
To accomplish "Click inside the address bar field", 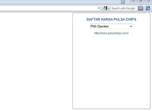I will [x=48, y=8].
